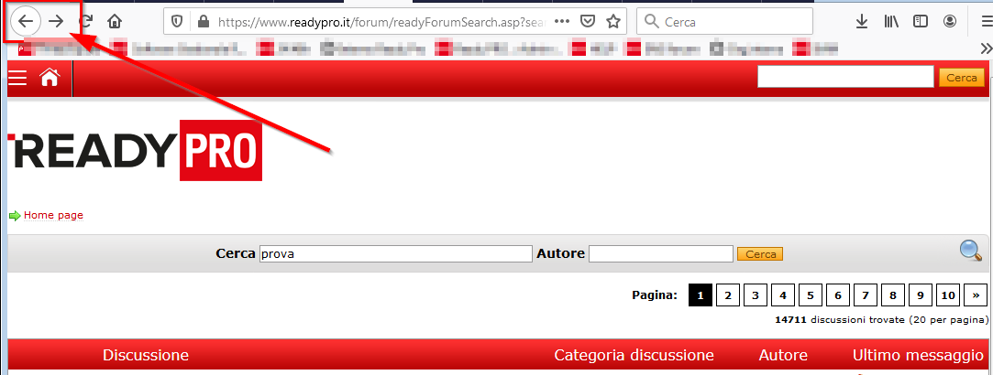
Task: Go to results page 5
Action: [x=810, y=295]
